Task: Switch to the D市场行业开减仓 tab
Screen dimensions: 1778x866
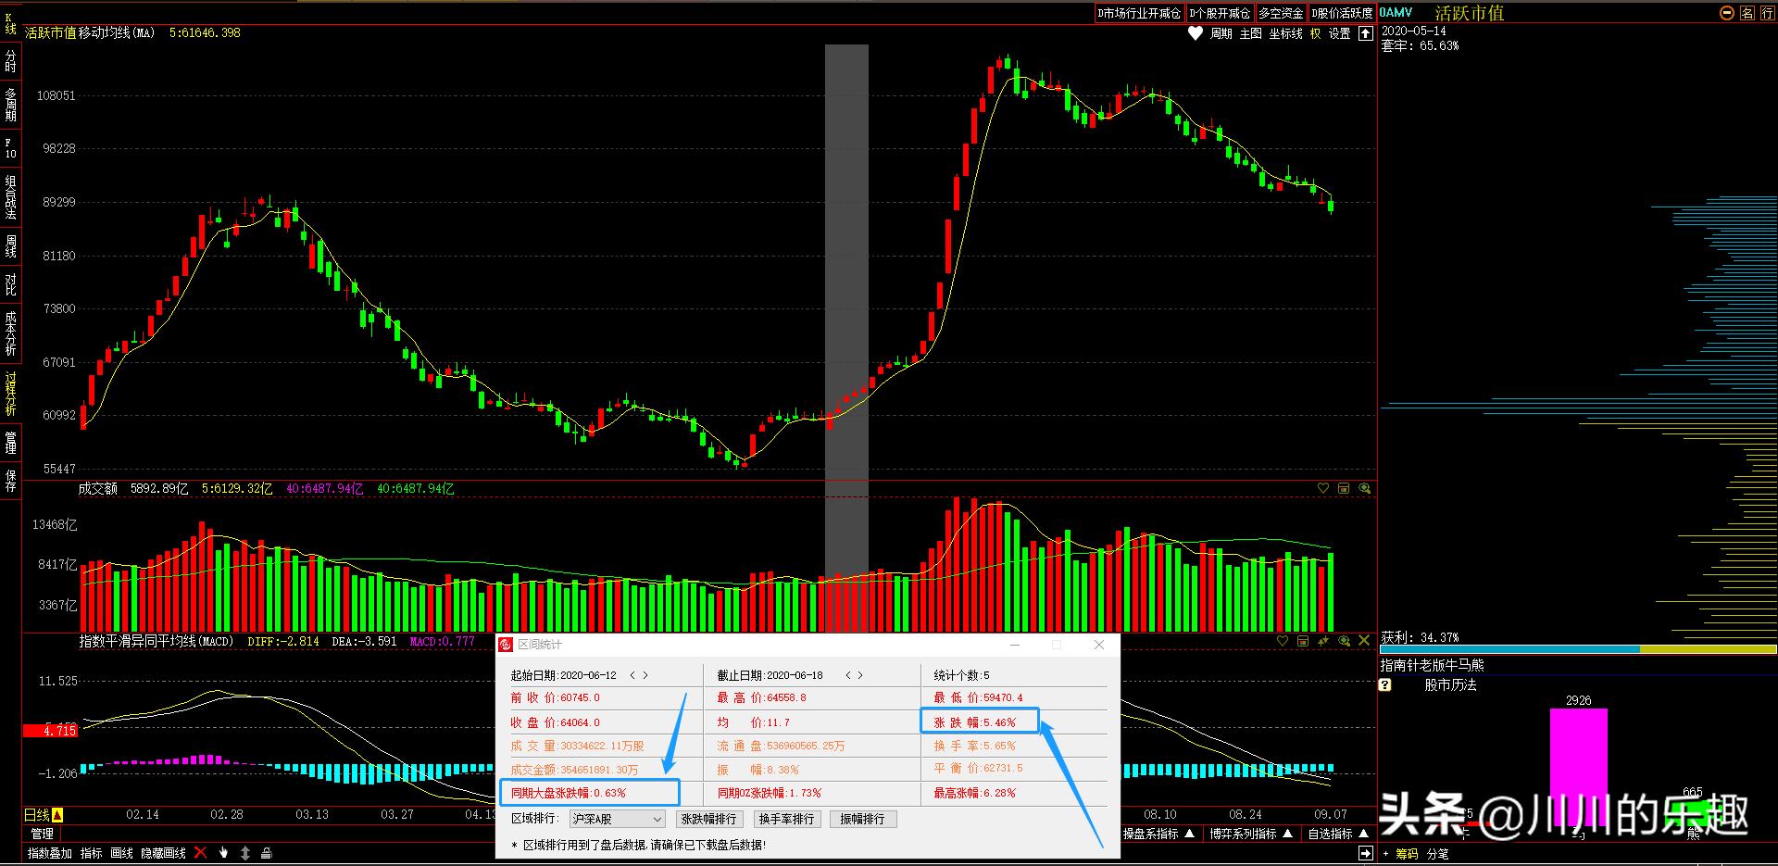Action: point(1139,13)
